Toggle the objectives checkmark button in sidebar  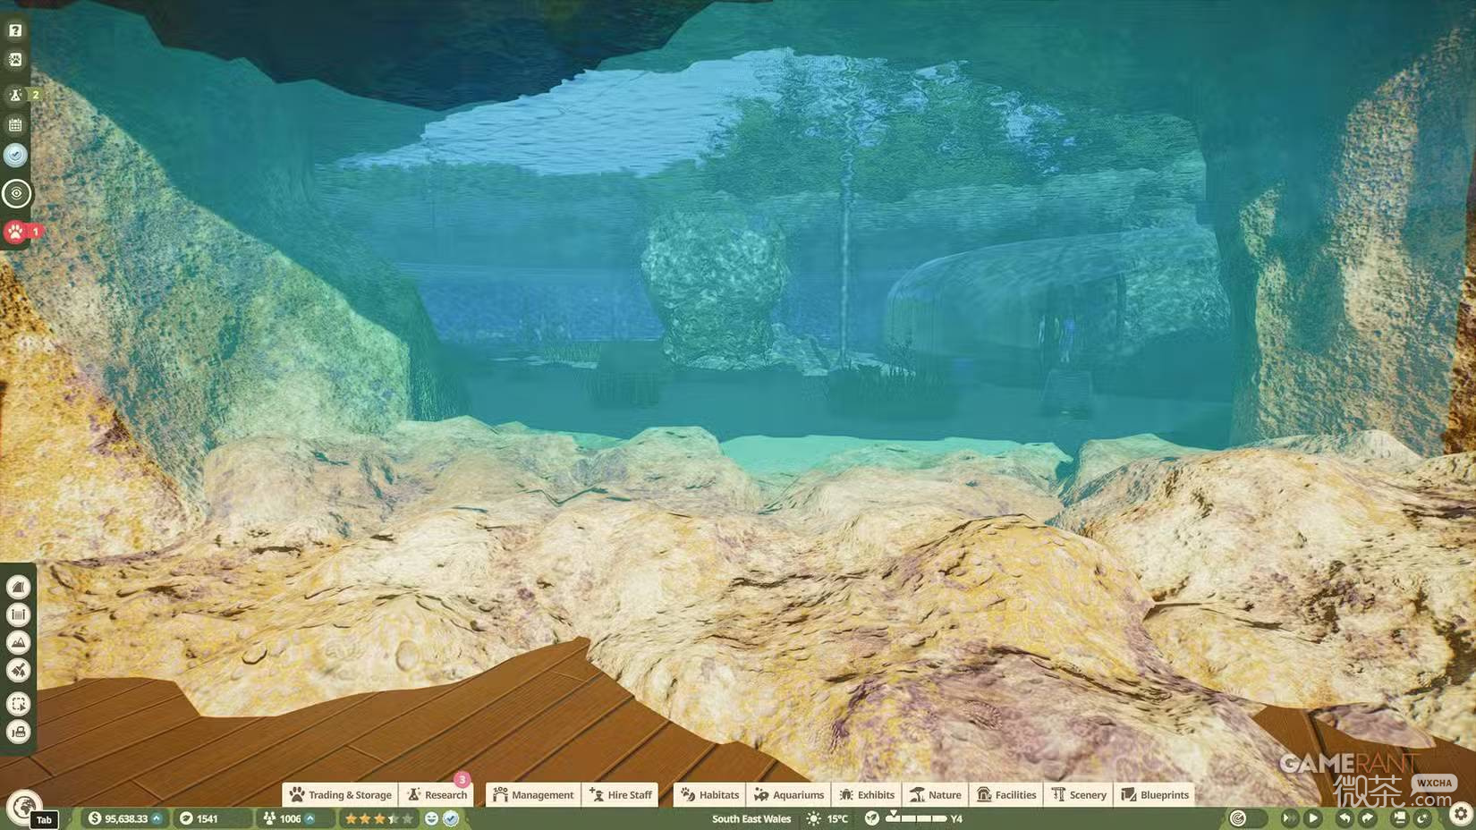tap(15, 155)
